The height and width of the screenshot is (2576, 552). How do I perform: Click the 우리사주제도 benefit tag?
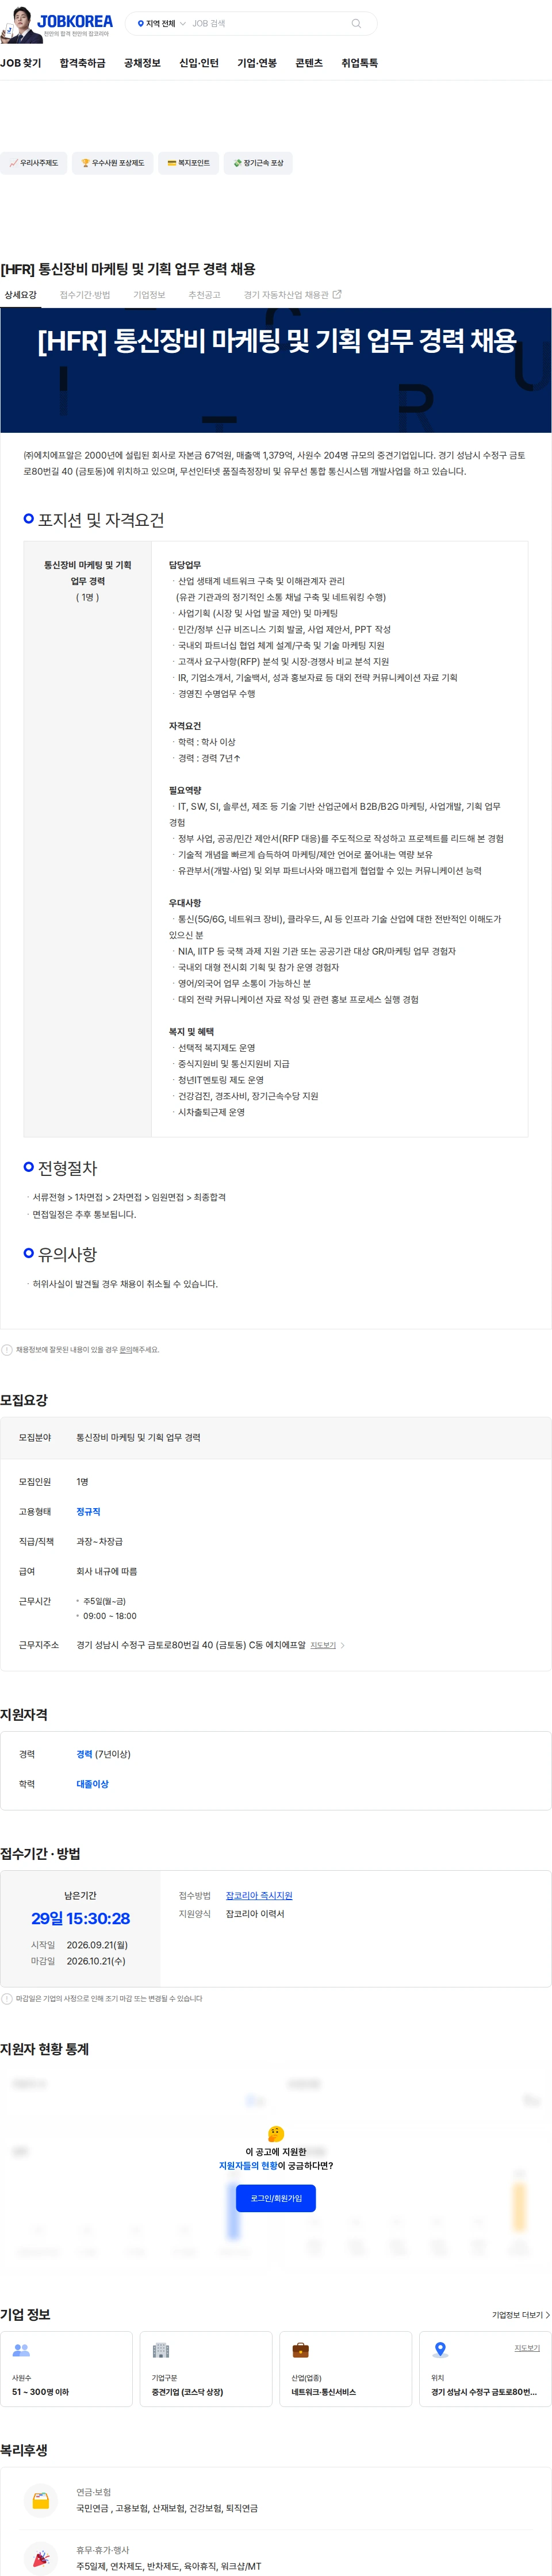[x=34, y=163]
